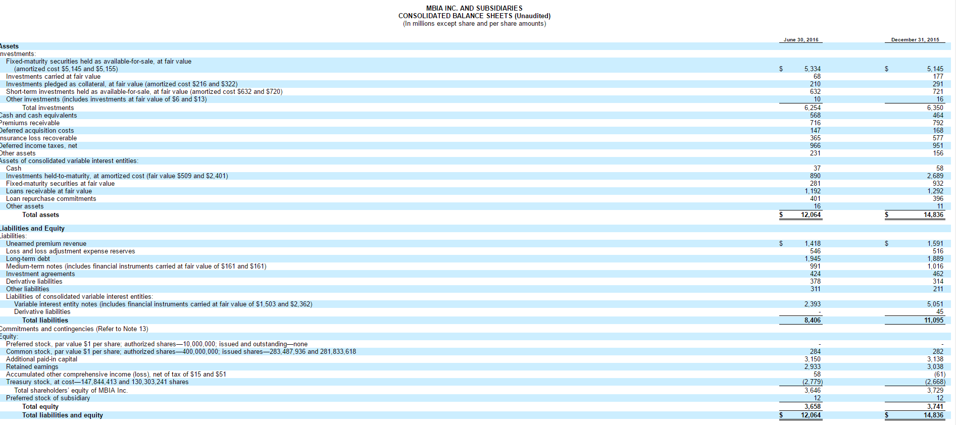Click the "Preferred stock, par value" line
The image size is (956, 425).
point(157,344)
